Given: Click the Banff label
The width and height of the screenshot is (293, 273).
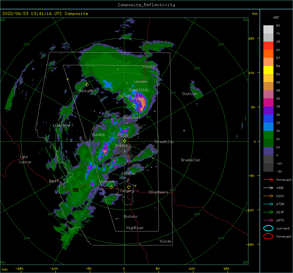Looking at the screenshot, I should coord(54,181).
